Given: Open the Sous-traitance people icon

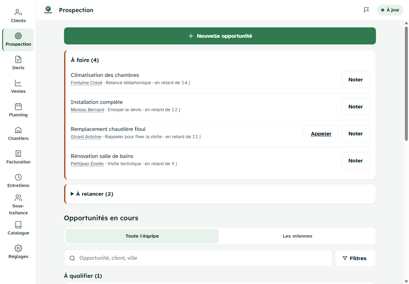Looking at the screenshot, I should click(x=18, y=198).
